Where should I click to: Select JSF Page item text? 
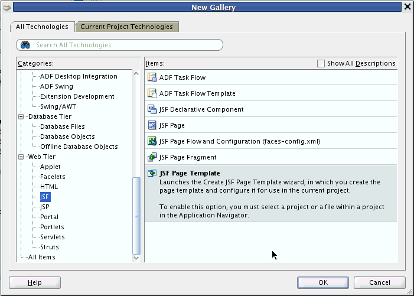coord(172,125)
